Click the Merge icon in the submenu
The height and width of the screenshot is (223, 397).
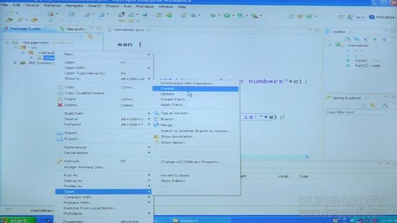(x=156, y=125)
